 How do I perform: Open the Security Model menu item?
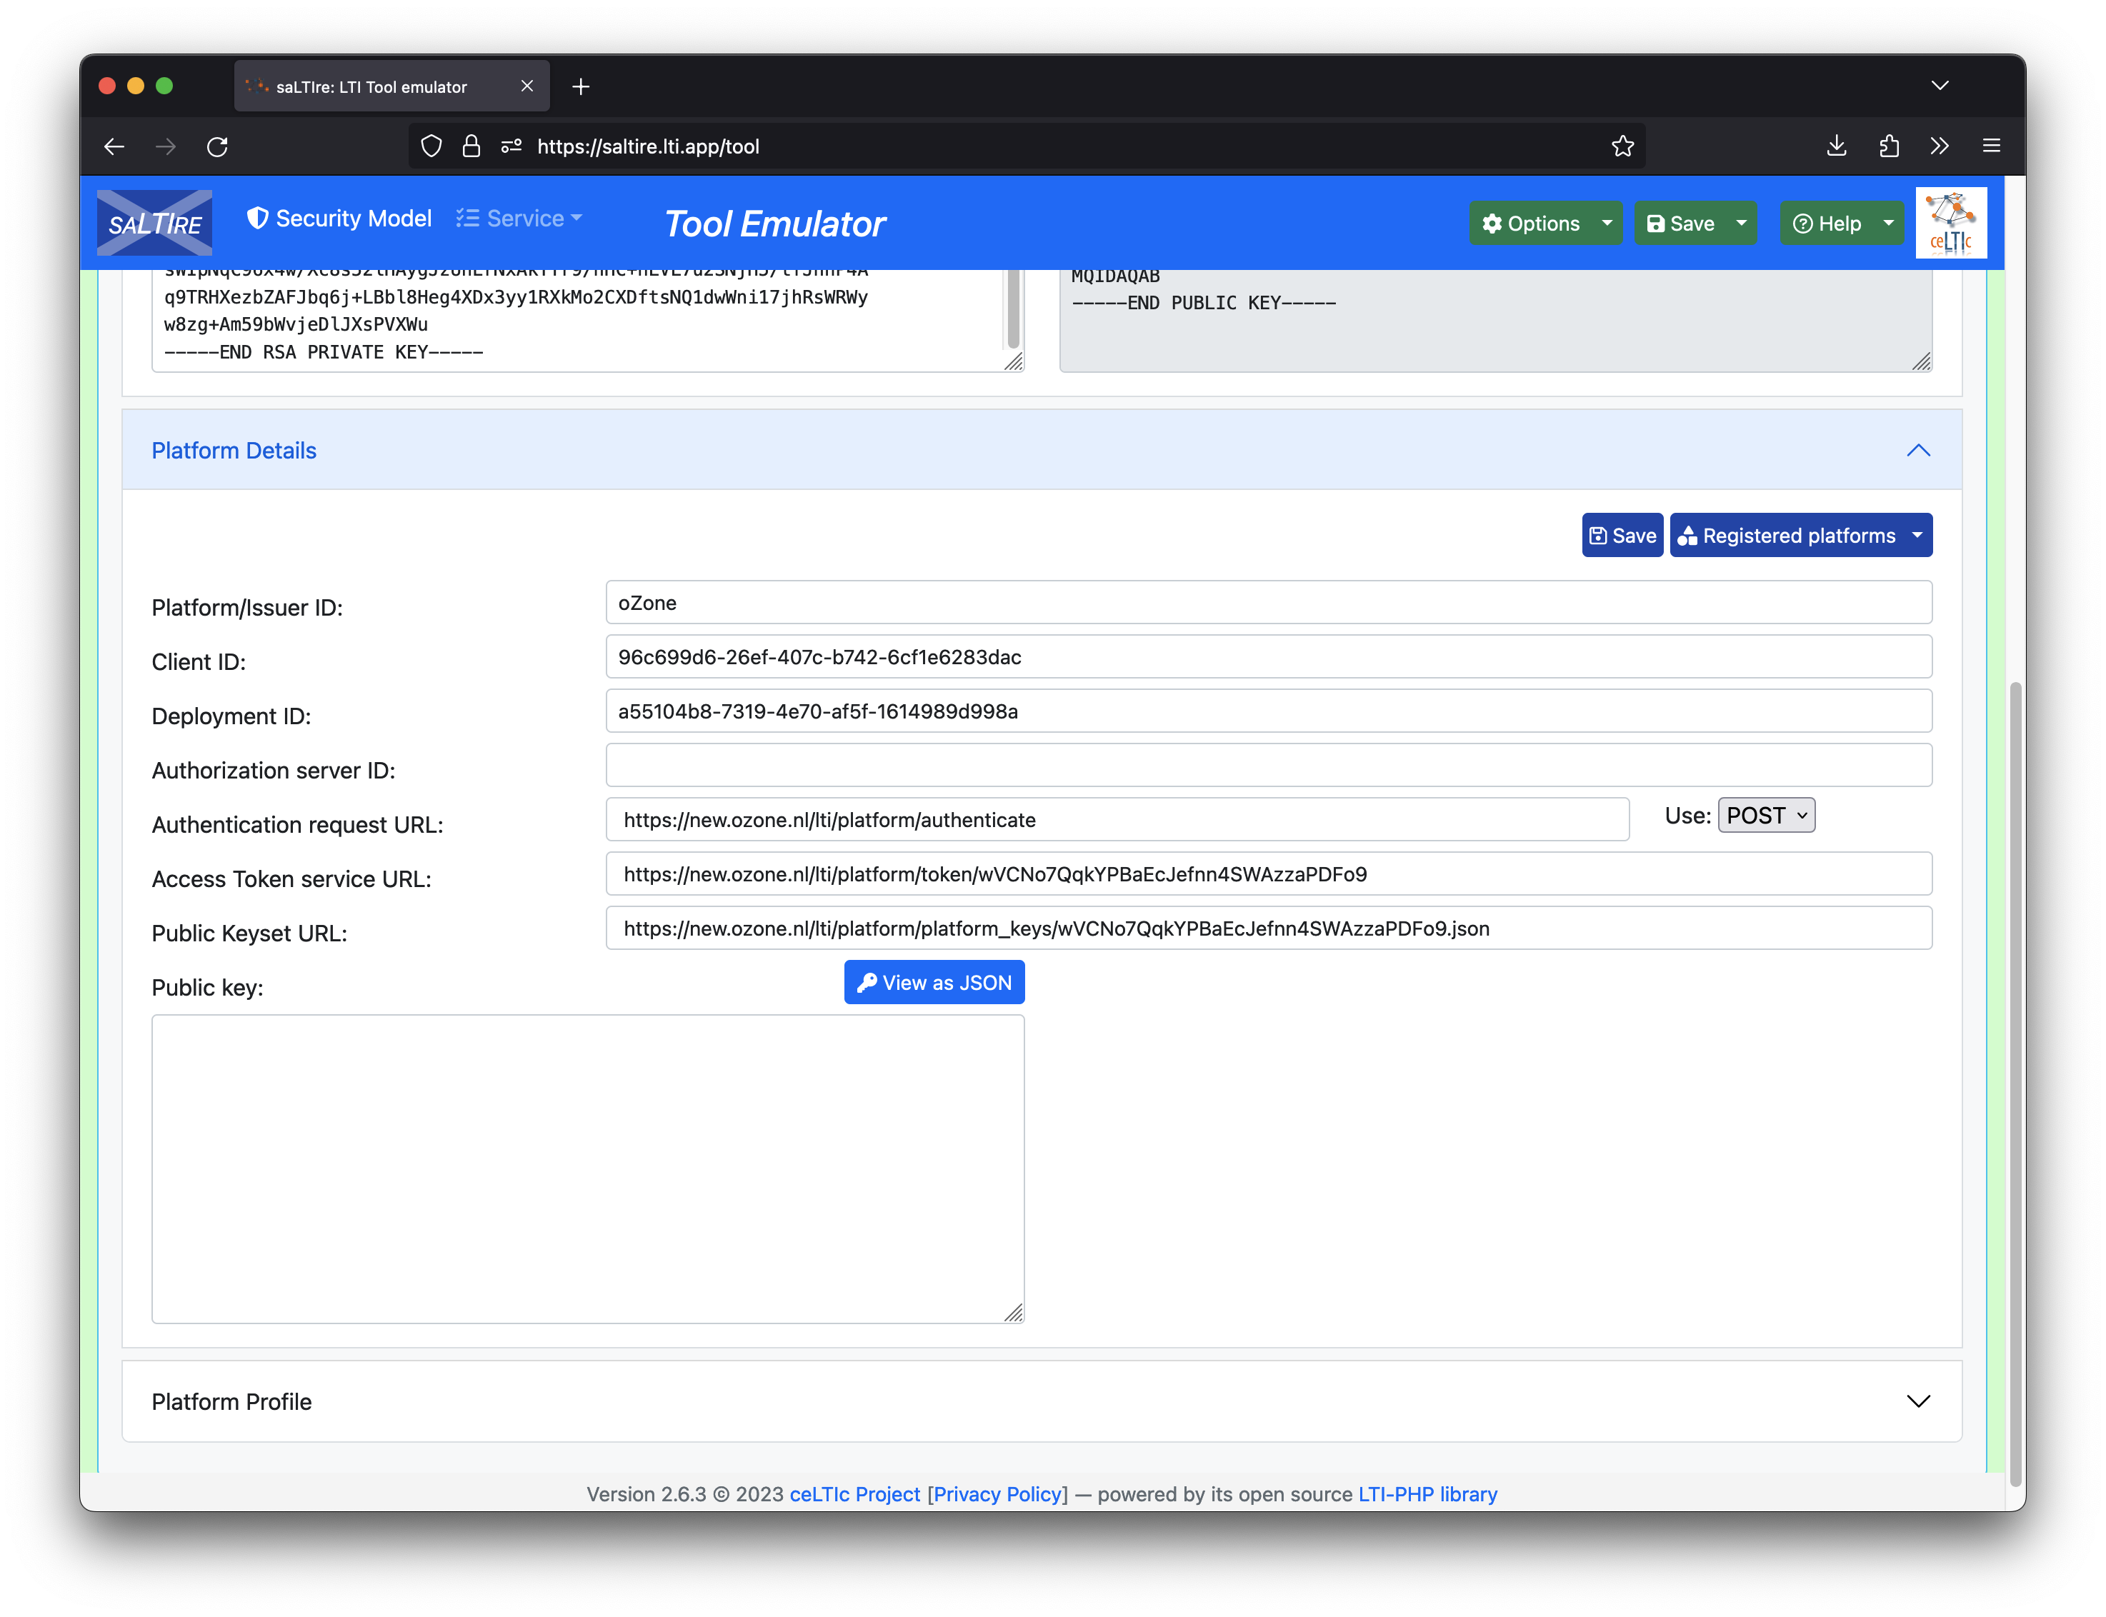[x=339, y=219]
